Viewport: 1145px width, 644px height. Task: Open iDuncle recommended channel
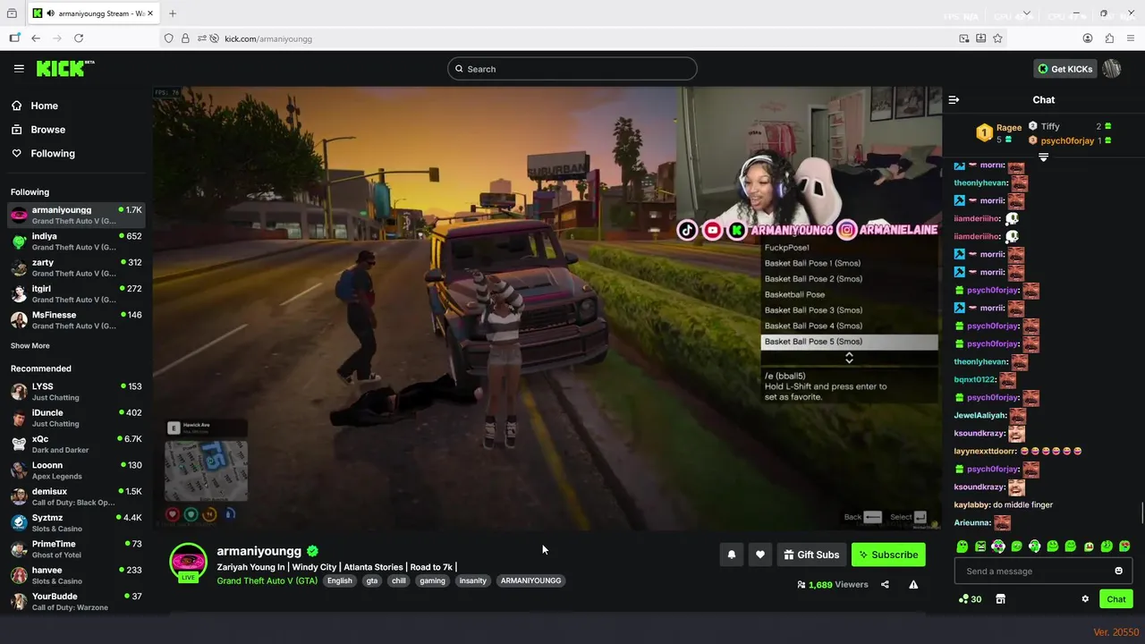coord(75,418)
